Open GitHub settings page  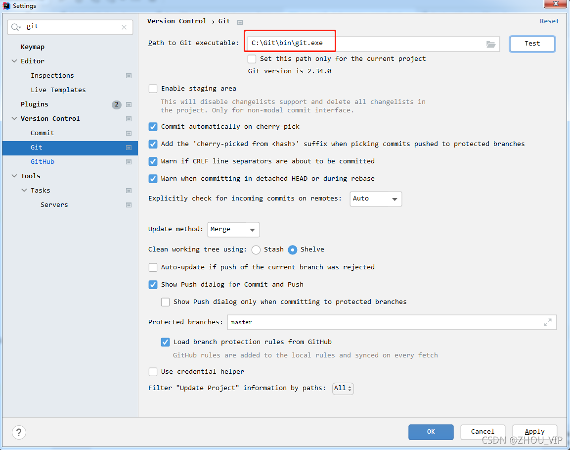tap(43, 162)
